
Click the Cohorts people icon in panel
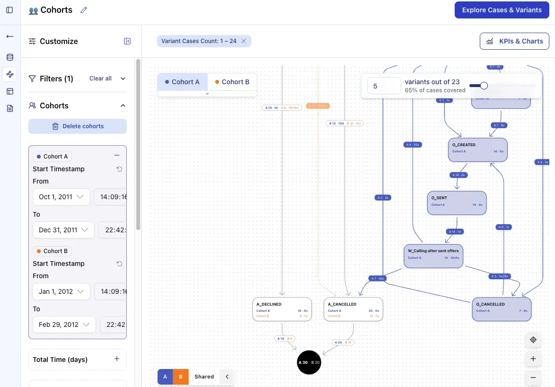coord(32,106)
